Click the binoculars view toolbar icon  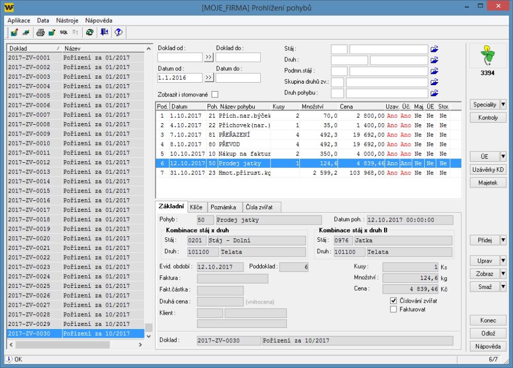(x=26, y=32)
